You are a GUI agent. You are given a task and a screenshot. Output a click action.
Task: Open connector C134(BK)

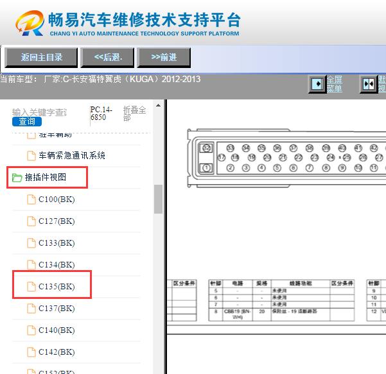coord(57,265)
